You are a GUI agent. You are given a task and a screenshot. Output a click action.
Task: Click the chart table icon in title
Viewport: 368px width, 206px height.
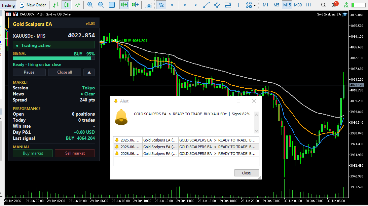coord(8,14)
